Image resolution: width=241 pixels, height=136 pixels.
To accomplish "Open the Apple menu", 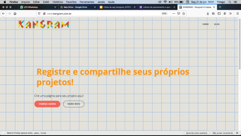I will tap(5, 2).
